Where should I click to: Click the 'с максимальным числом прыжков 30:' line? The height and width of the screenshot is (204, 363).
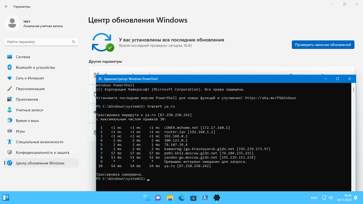point(131,119)
